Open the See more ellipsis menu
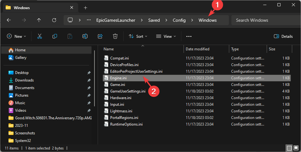301x152 pixels. (x=189, y=36)
